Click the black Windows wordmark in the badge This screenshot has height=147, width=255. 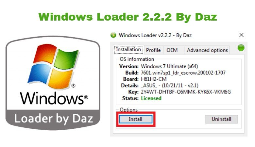coord(54,98)
